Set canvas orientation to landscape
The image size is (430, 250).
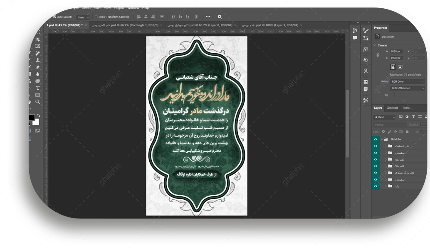[400, 66]
